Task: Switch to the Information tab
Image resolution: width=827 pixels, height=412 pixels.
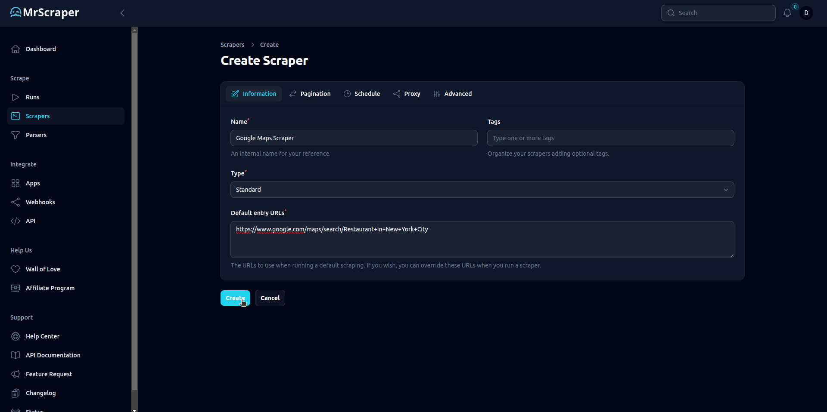Action: (x=254, y=94)
